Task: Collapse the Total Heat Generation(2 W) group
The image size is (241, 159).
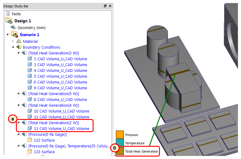Action: 19,123
